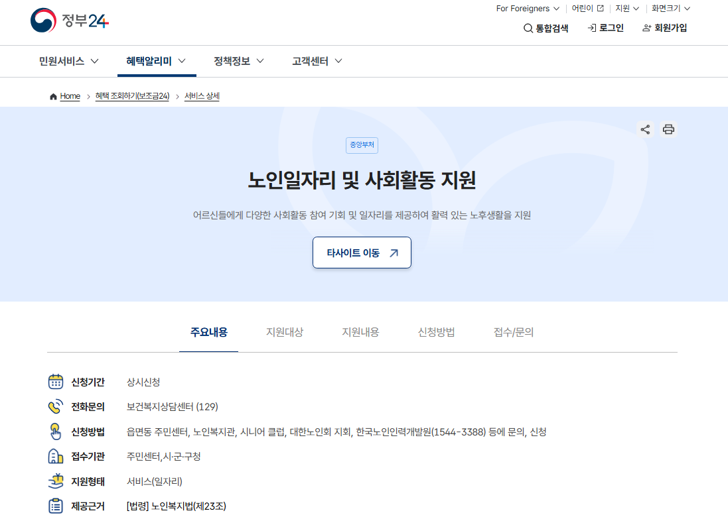Click the 제공근거 clipboard icon
Screen dimensions: 728x515
click(56, 506)
